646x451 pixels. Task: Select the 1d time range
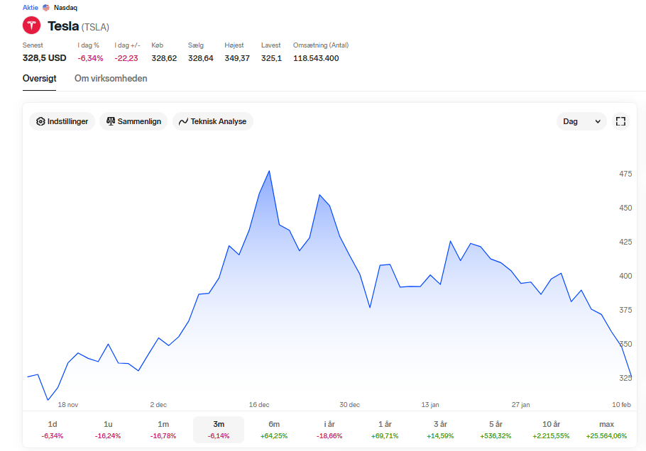pos(53,430)
